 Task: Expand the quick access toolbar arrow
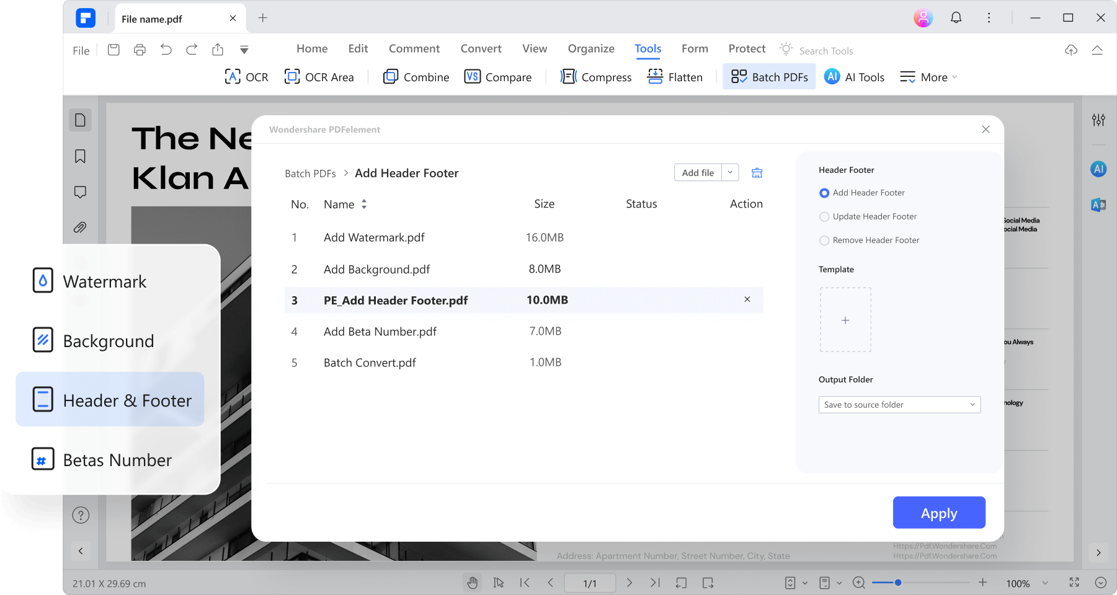click(x=244, y=50)
